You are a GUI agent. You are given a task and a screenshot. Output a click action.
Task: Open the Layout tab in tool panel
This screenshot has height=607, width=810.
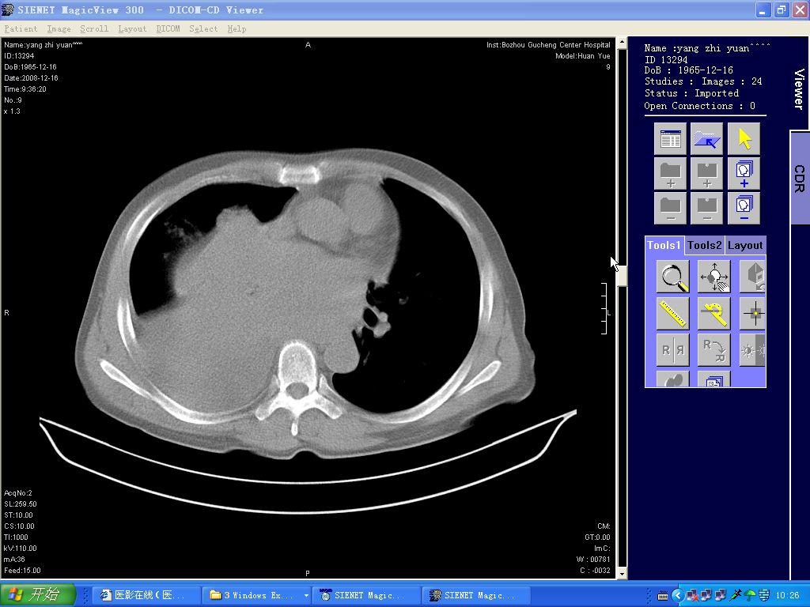click(x=745, y=245)
